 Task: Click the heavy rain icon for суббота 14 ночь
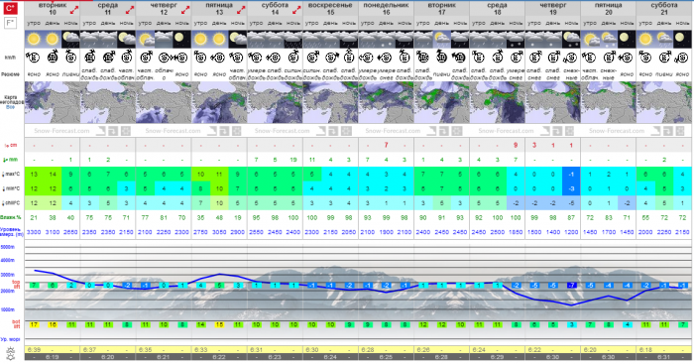point(293,40)
